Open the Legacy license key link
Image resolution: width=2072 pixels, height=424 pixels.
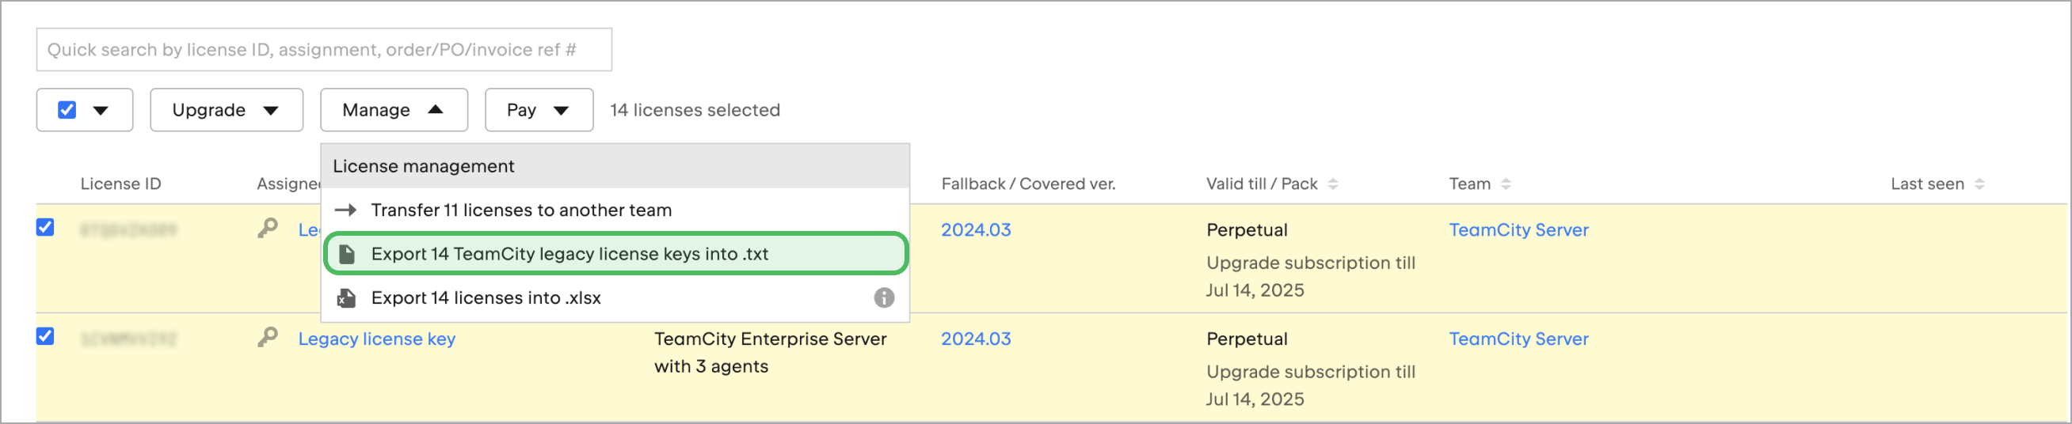tap(376, 339)
